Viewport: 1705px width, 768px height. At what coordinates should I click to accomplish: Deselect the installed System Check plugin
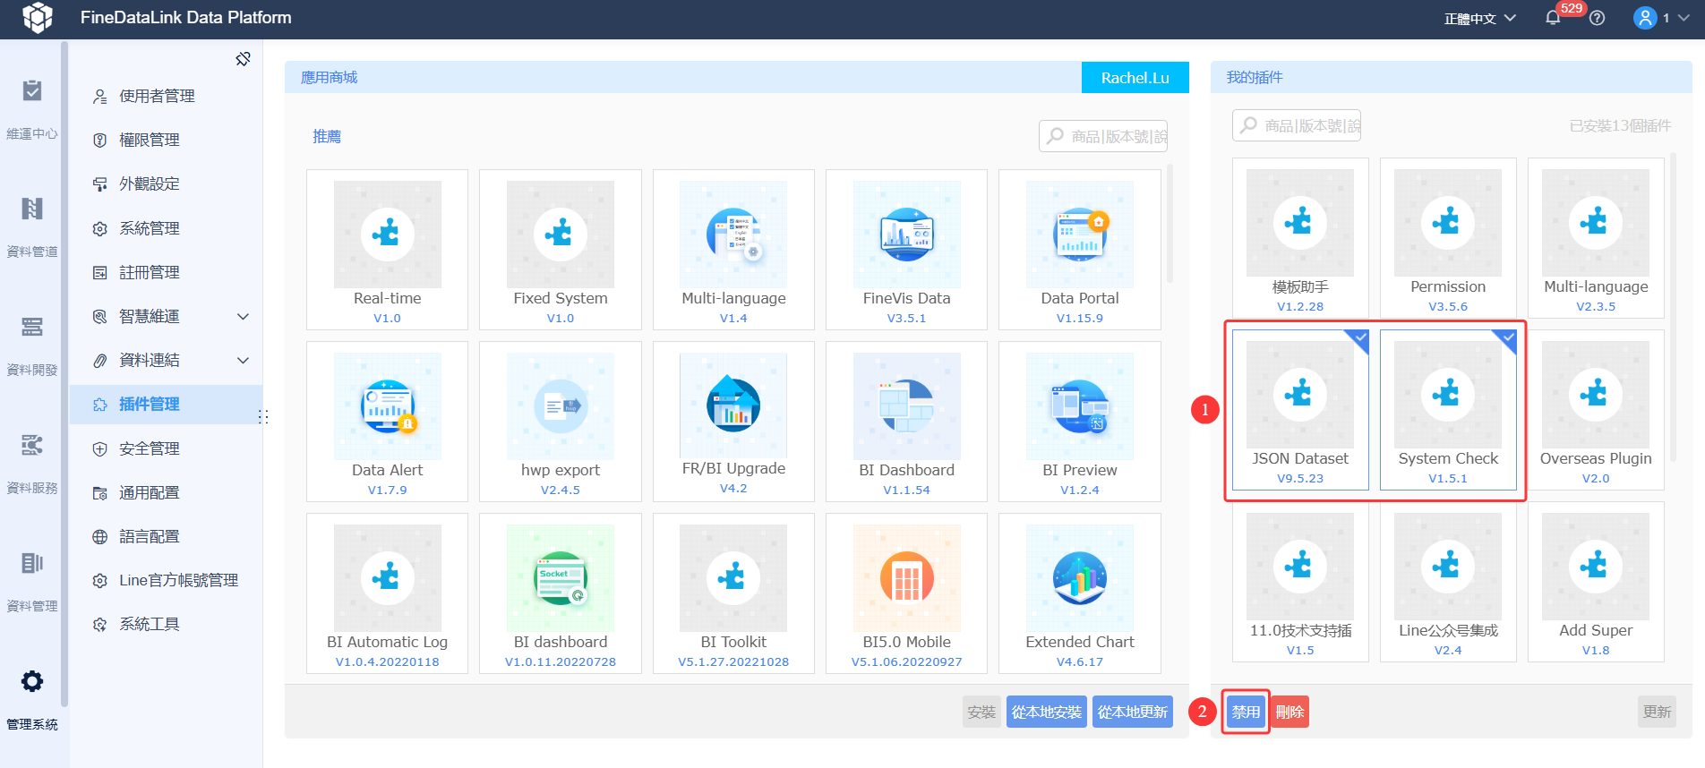pyautogui.click(x=1448, y=410)
